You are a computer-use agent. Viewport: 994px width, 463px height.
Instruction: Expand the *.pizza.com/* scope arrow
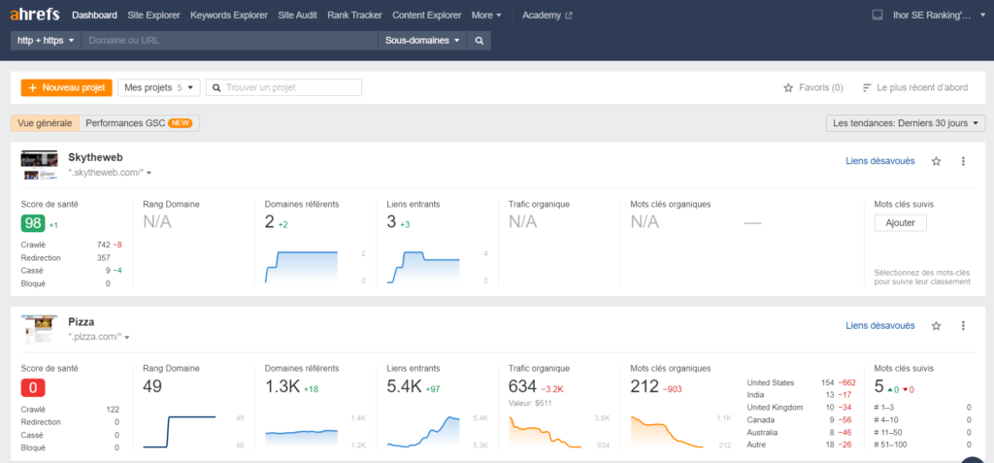point(127,338)
